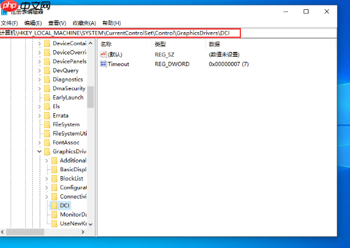Click the tree scroll down arrow
The image size is (350, 248).
click(x=90, y=224)
